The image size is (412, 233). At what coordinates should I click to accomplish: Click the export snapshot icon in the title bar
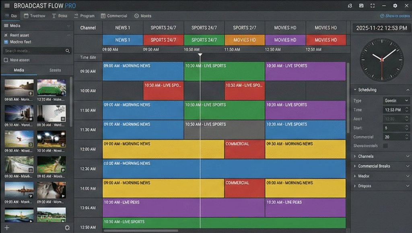click(361, 6)
